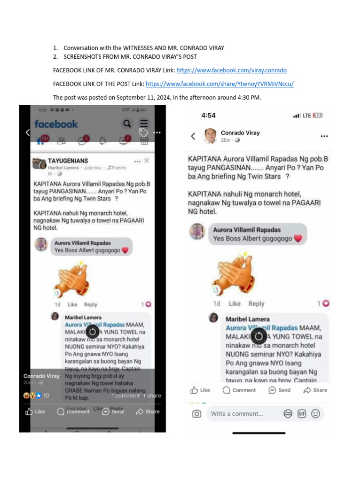This screenshot has height=481, width=361.
Task: Tap Like button in right screenshot
Action: [x=200, y=390]
